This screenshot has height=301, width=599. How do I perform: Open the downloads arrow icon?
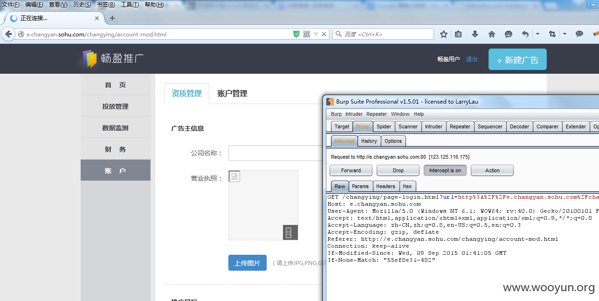click(475, 34)
